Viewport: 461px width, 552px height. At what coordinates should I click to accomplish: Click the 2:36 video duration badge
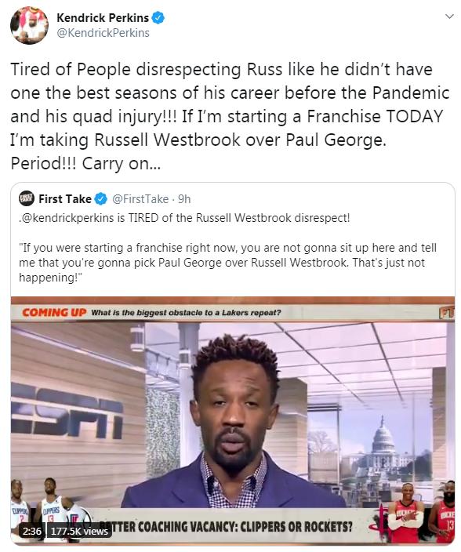tap(32, 531)
